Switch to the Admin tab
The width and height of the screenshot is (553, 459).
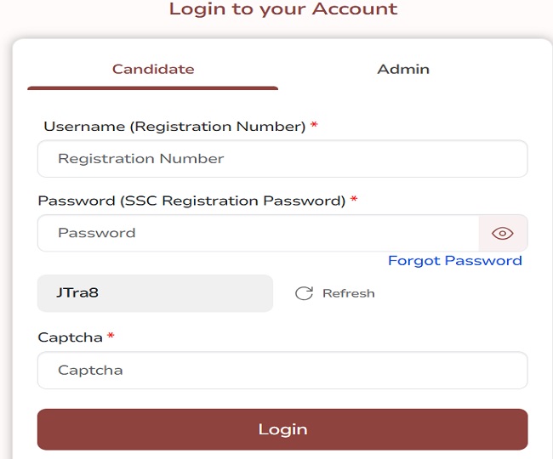pyautogui.click(x=403, y=69)
